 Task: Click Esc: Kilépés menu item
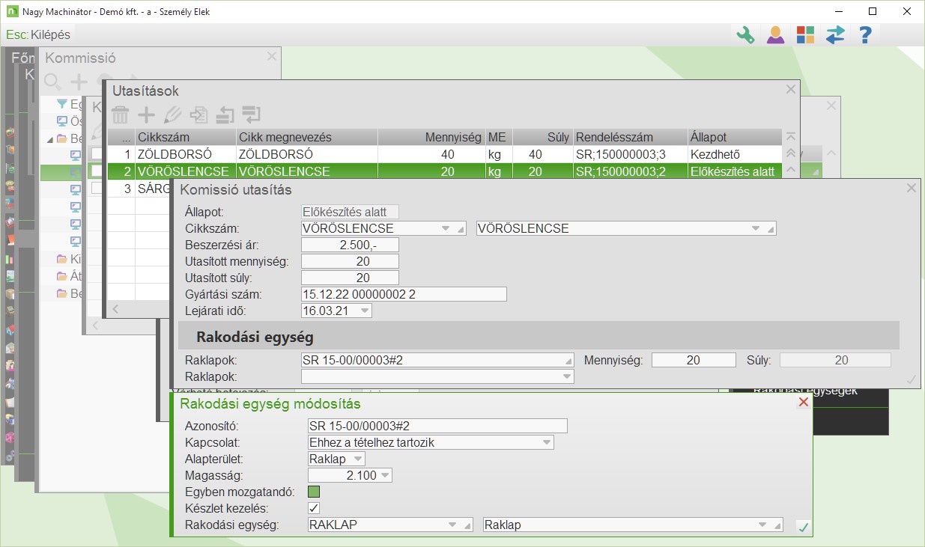[37, 34]
